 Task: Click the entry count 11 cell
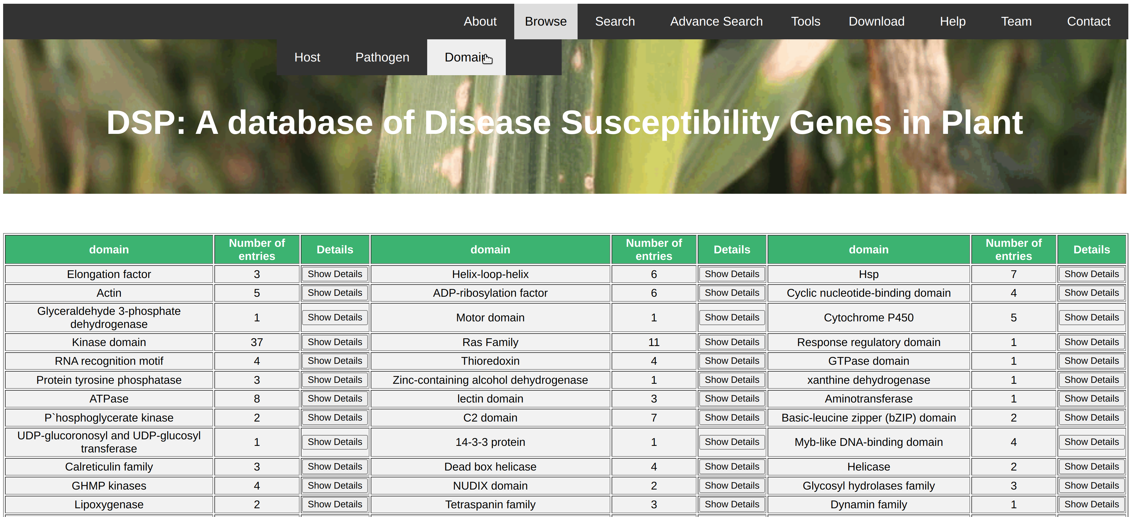(654, 342)
